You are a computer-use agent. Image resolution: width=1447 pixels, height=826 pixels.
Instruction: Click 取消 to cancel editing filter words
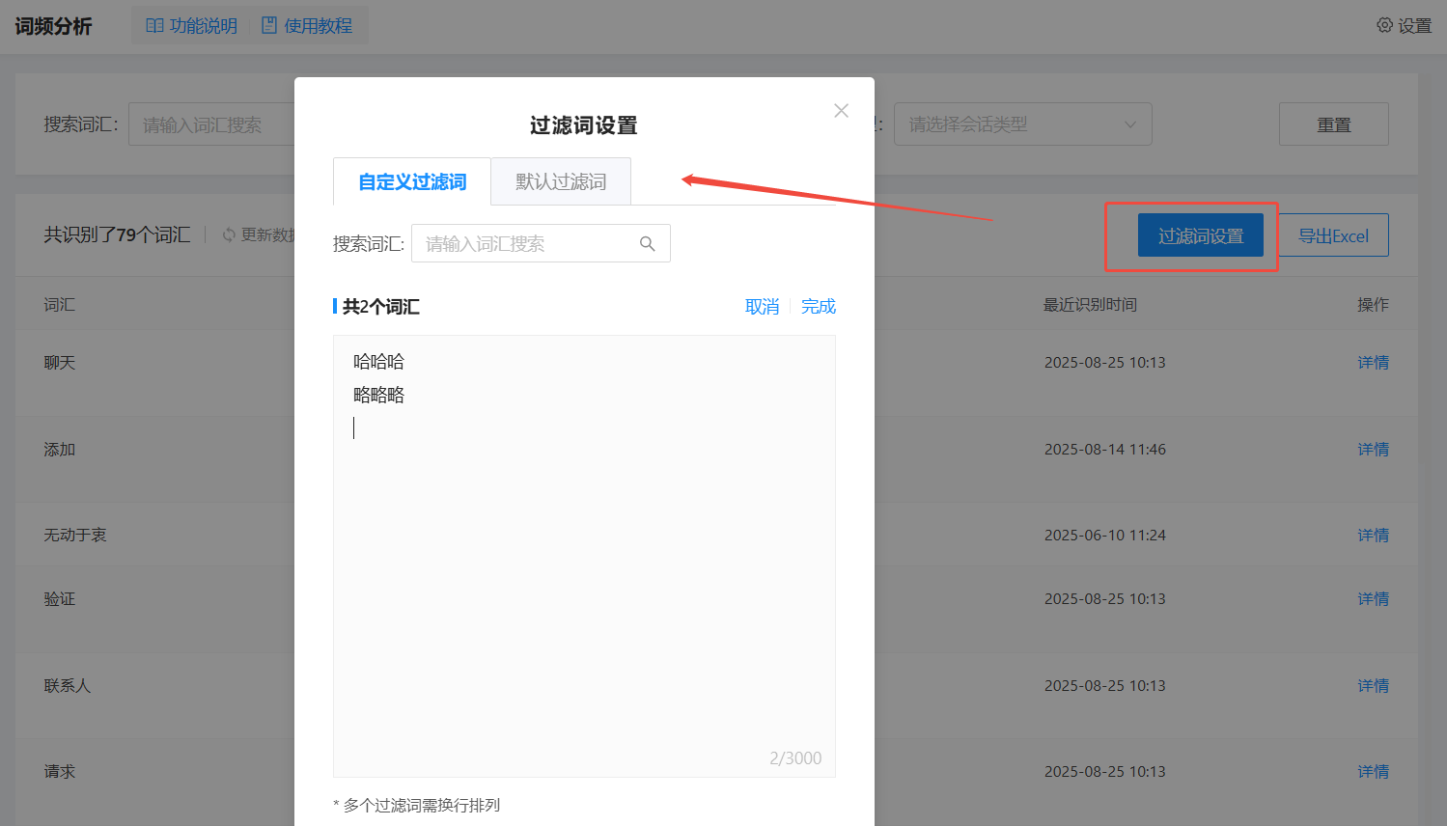(762, 307)
